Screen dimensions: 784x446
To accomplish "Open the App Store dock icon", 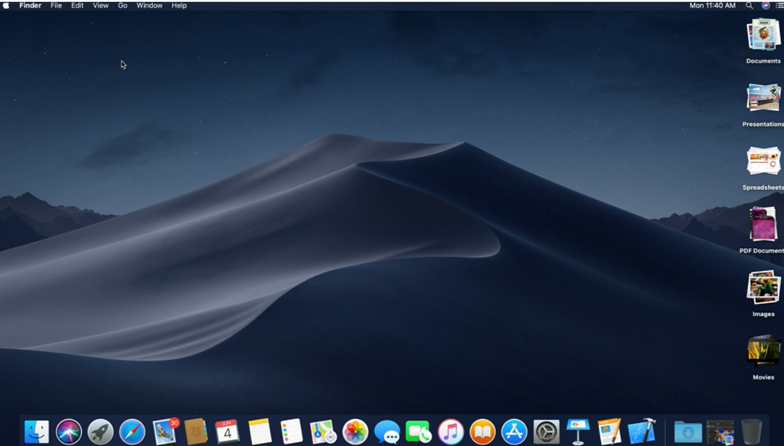I will [x=514, y=431].
